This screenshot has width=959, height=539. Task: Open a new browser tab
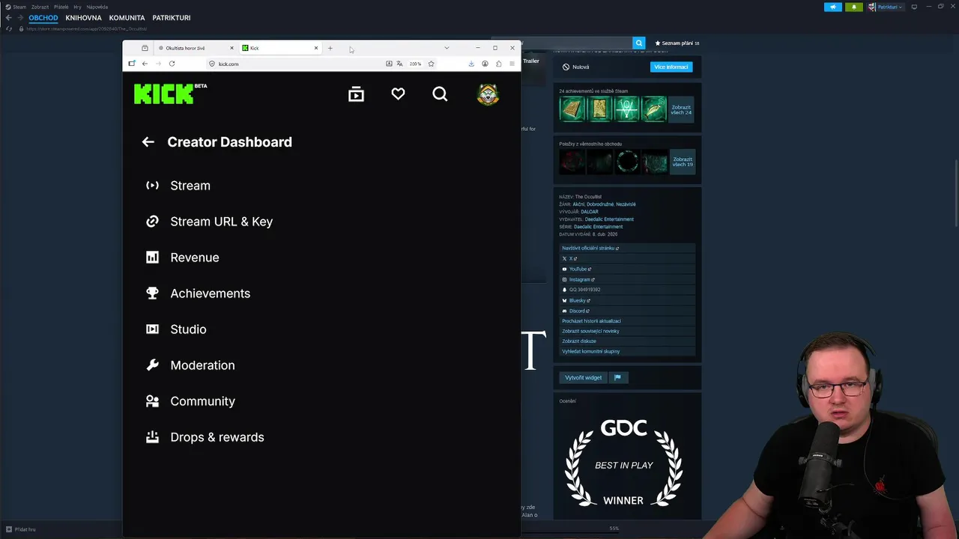click(330, 48)
